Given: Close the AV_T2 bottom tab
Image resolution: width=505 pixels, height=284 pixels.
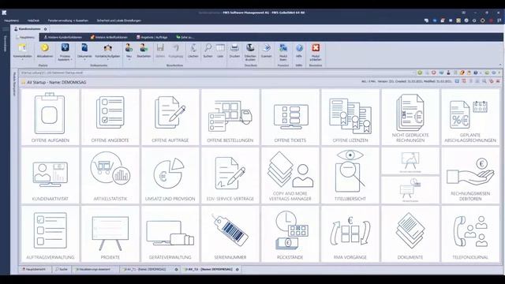Looking at the screenshot, I should tap(238, 270).
